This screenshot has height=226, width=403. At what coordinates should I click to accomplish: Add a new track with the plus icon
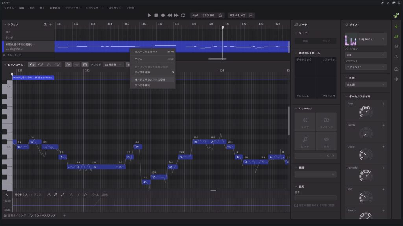click(50, 24)
